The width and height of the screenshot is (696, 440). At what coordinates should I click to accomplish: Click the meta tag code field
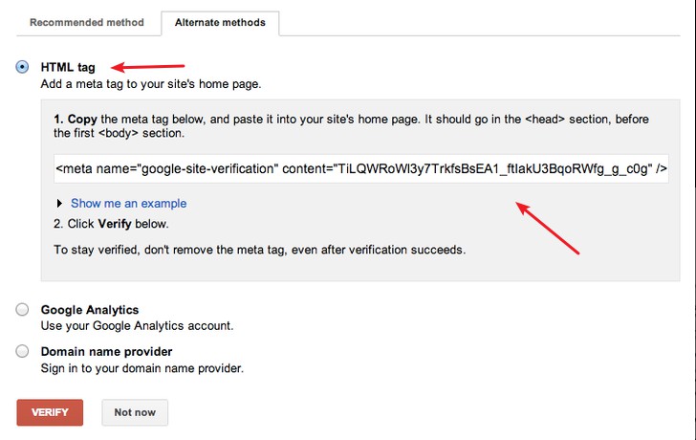point(361,168)
